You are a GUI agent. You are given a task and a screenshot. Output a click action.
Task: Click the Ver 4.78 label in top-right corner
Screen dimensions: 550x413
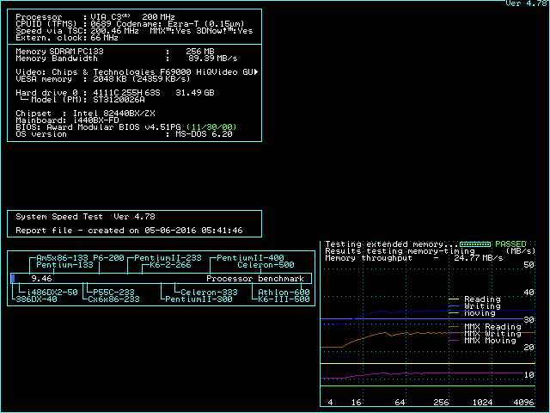(527, 3)
